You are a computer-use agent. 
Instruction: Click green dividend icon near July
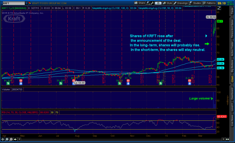pyautogui.click(x=61, y=83)
